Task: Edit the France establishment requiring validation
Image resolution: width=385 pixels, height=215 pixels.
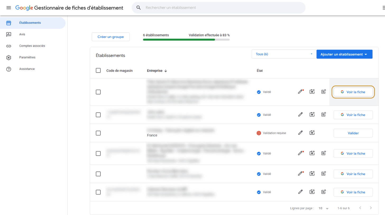Action: point(300,133)
